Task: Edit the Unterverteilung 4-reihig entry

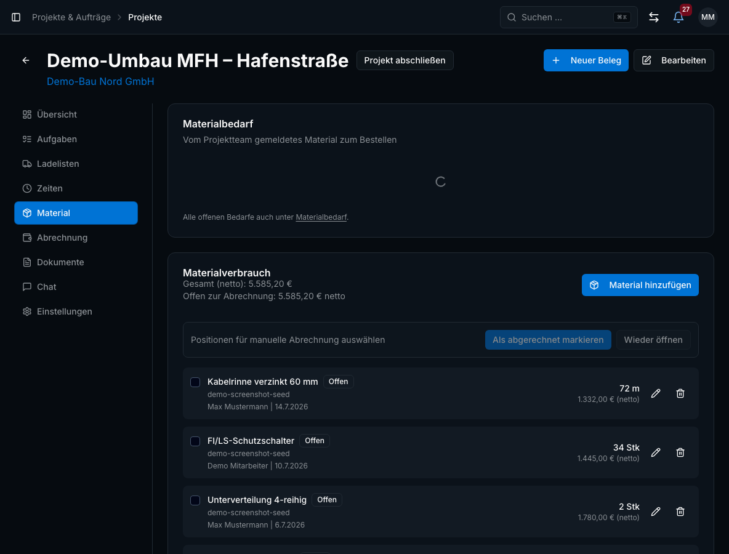Action: tap(656, 512)
